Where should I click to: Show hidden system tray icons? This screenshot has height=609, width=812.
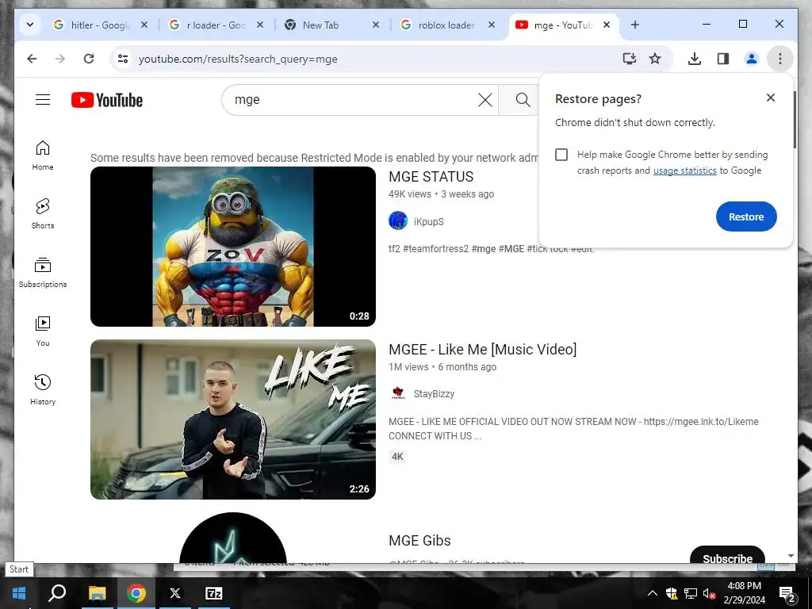click(653, 593)
